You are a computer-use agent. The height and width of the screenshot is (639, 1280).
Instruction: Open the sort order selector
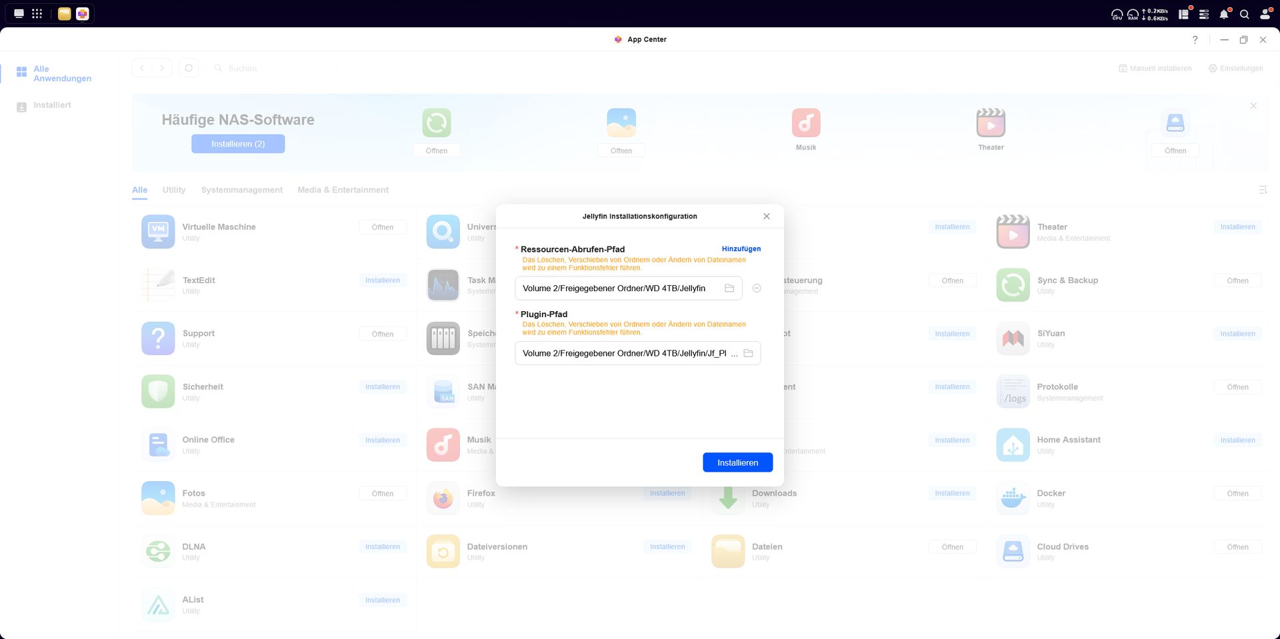[x=1263, y=190]
